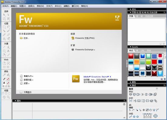Select the Hand tool in view section
The image size is (167, 120).
pos(4,97)
